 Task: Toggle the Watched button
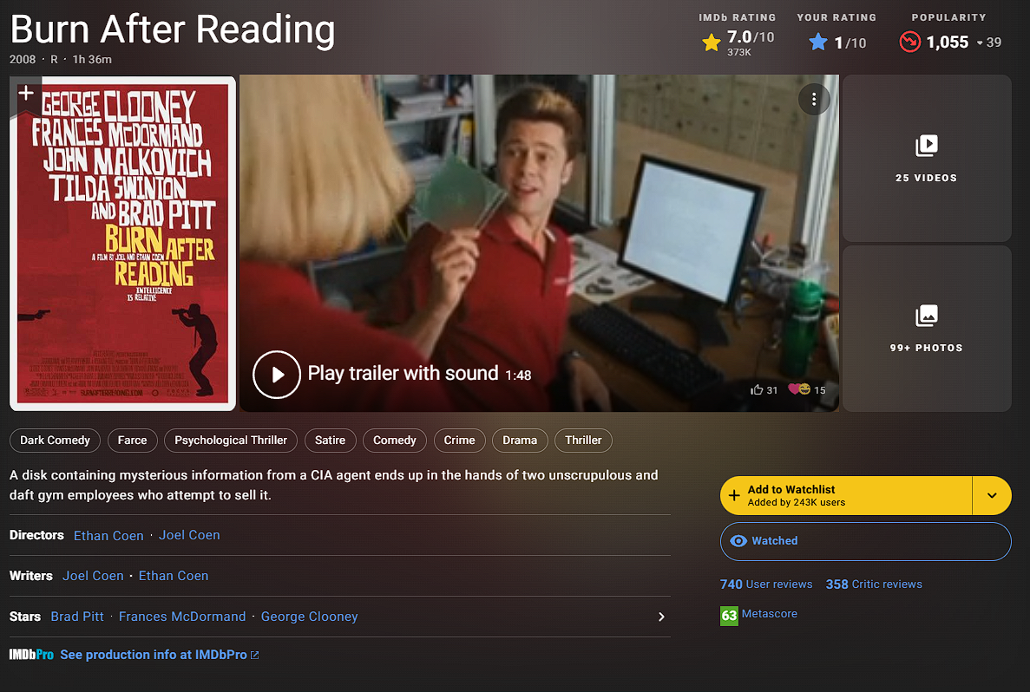(x=866, y=541)
